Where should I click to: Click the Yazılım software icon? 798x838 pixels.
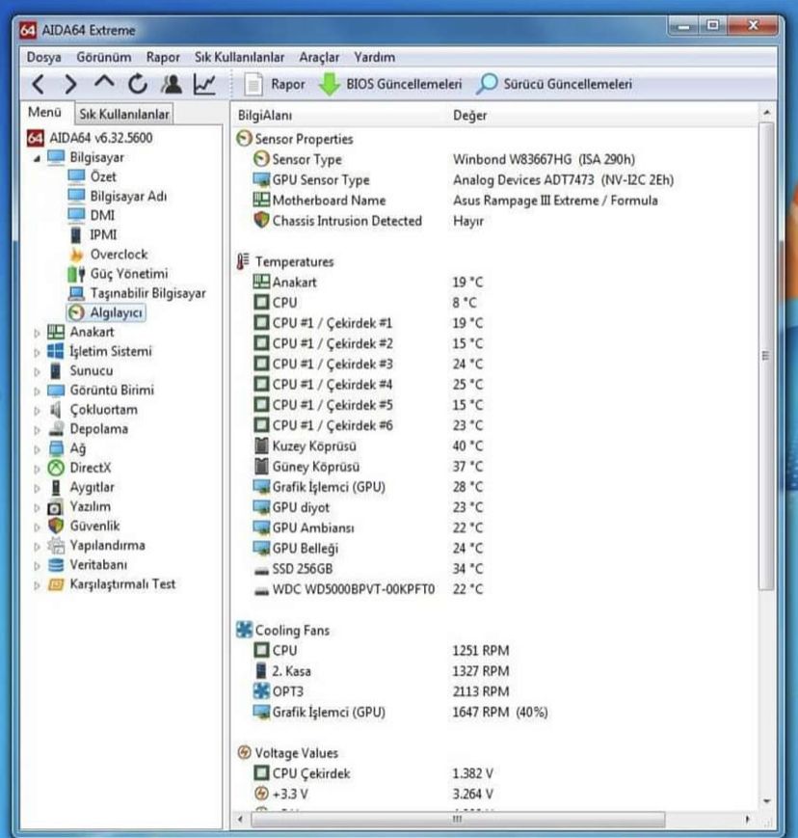[56, 506]
